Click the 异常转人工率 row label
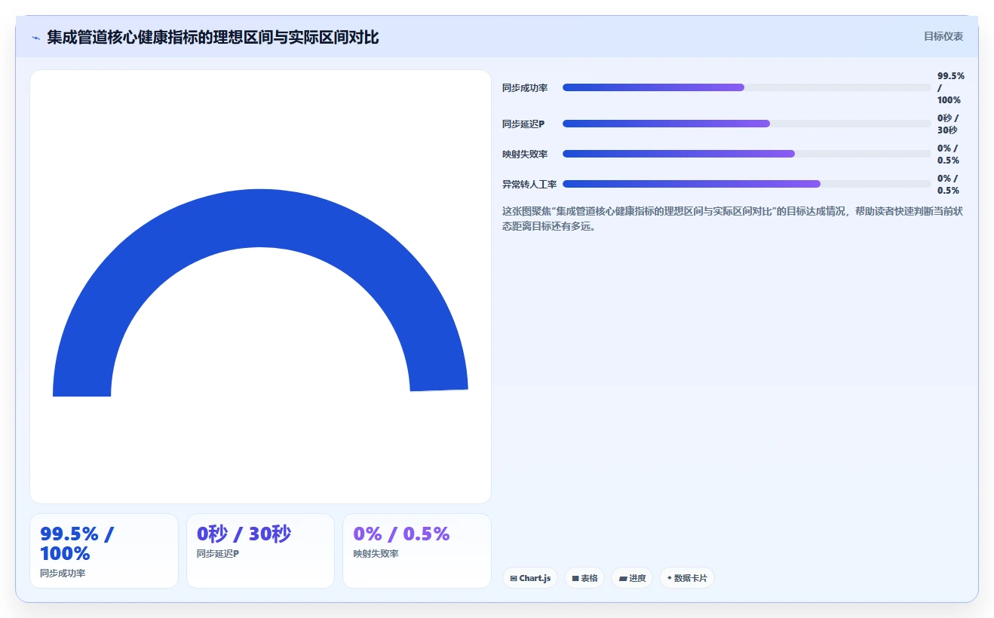 point(529,184)
